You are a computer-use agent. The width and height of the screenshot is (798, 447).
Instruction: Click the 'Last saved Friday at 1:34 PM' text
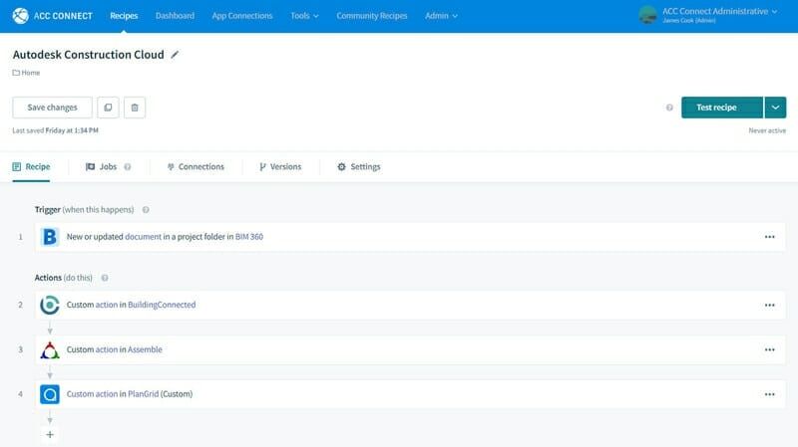(x=55, y=130)
